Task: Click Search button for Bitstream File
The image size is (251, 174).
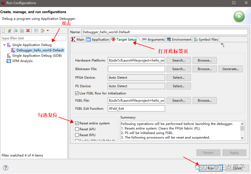Action: 179,69
